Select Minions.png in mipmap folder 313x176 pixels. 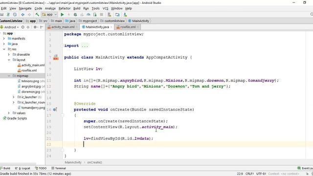(31, 81)
